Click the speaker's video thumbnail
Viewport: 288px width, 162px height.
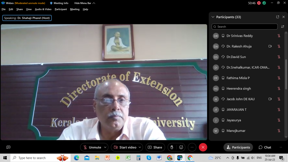tap(104, 82)
